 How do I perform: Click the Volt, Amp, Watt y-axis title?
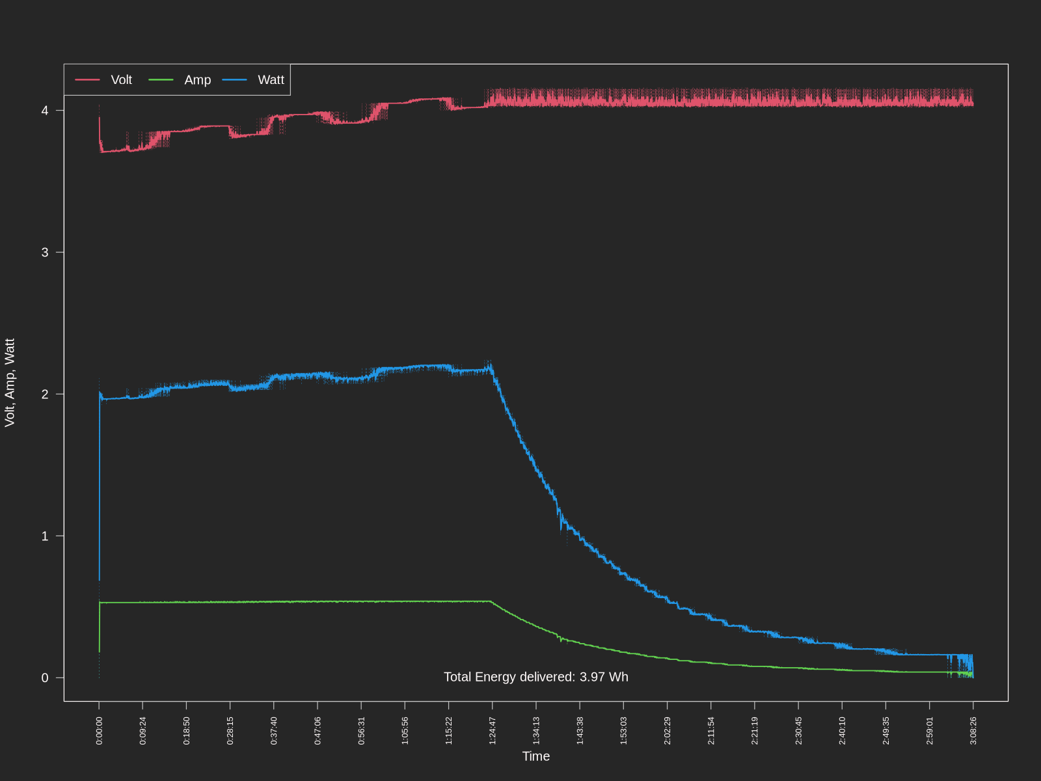coord(10,383)
